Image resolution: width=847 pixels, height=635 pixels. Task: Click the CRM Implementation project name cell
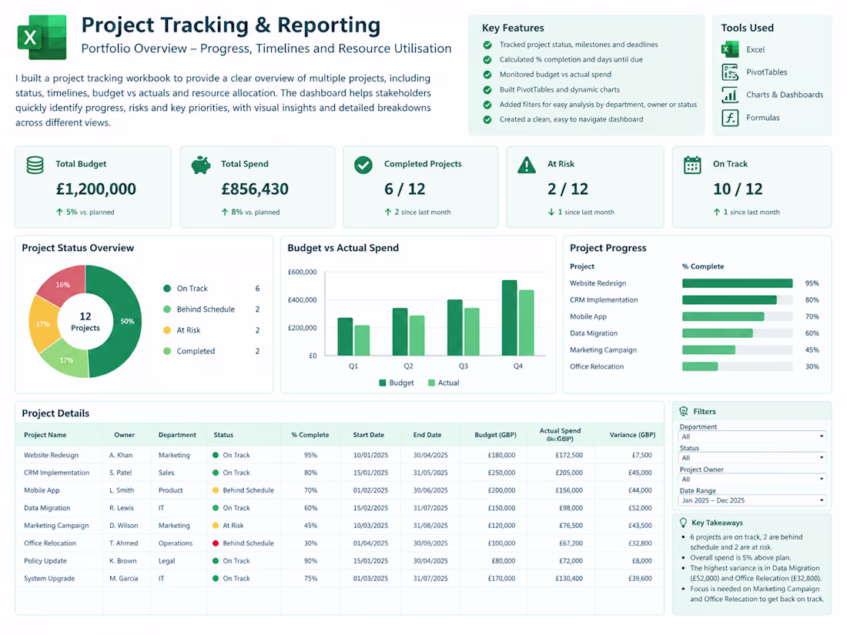click(57, 473)
